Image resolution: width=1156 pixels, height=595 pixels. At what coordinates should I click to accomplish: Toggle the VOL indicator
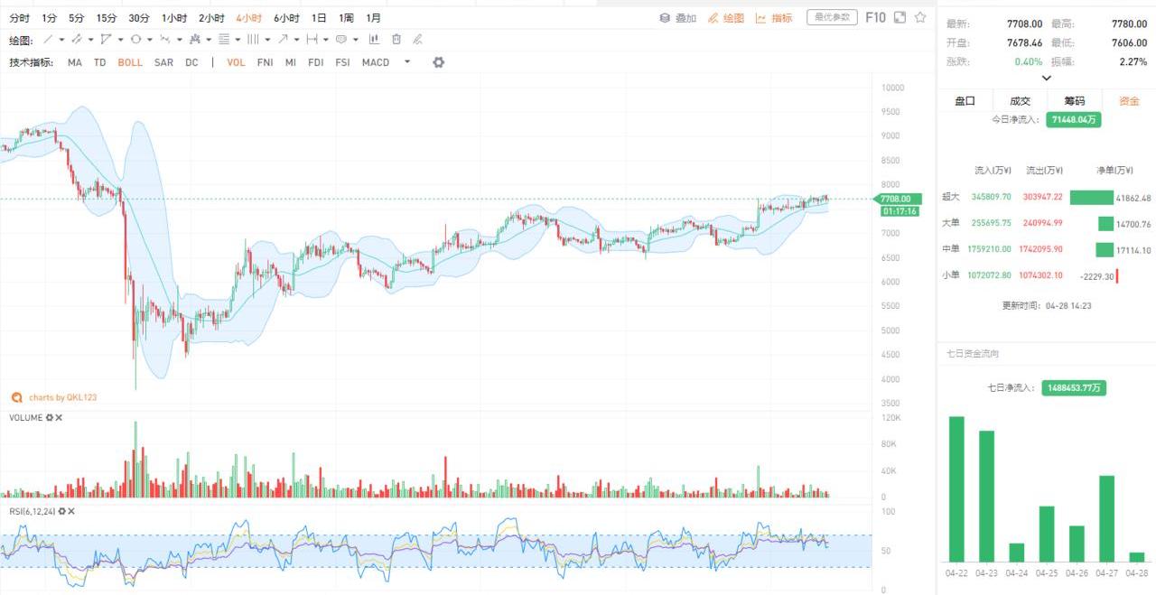tap(236, 62)
